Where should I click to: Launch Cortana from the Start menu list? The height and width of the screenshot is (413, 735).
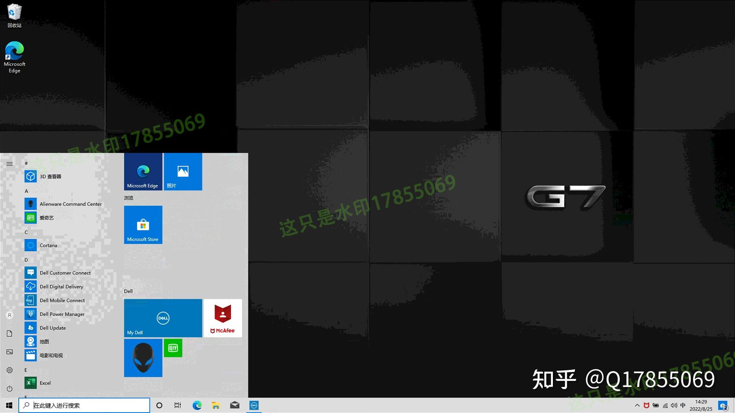[x=48, y=245]
